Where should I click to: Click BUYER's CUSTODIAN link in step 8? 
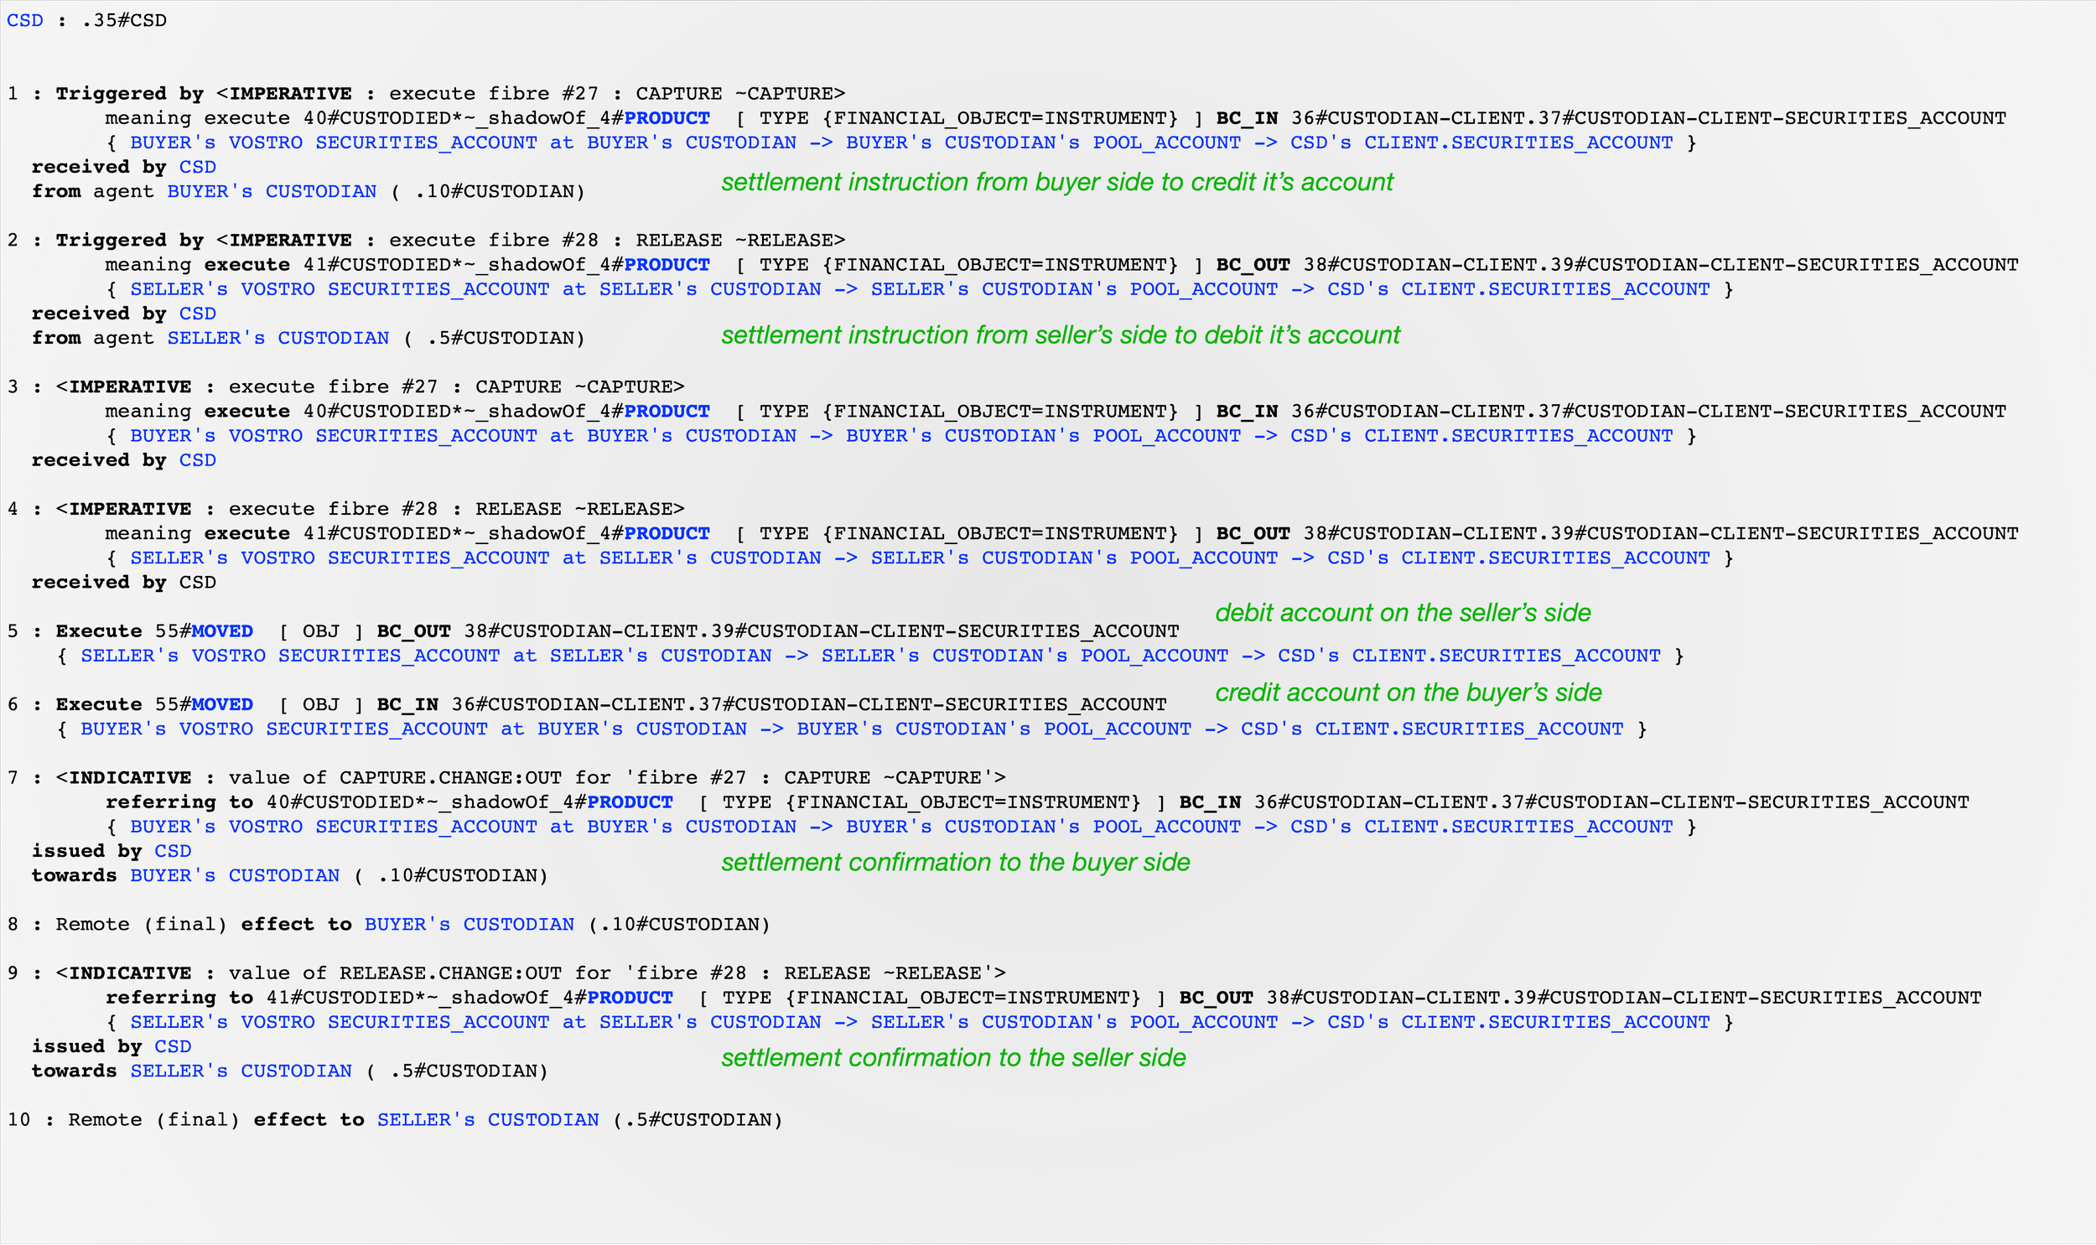469,925
